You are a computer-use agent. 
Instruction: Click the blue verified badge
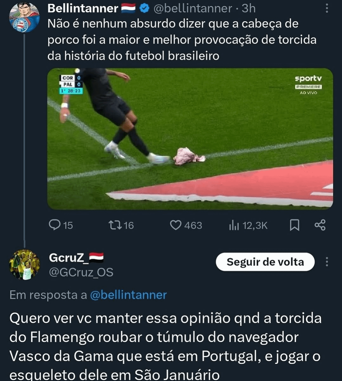click(144, 9)
